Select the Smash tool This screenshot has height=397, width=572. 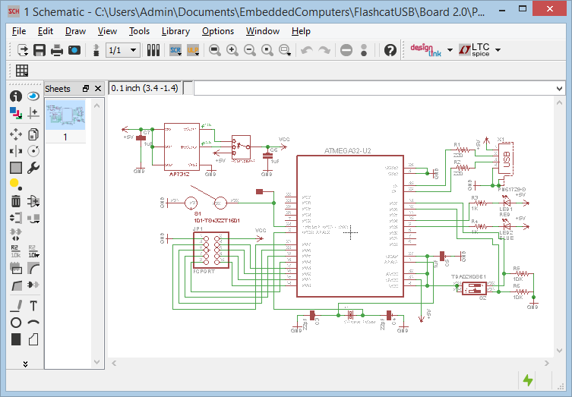pos(16,268)
